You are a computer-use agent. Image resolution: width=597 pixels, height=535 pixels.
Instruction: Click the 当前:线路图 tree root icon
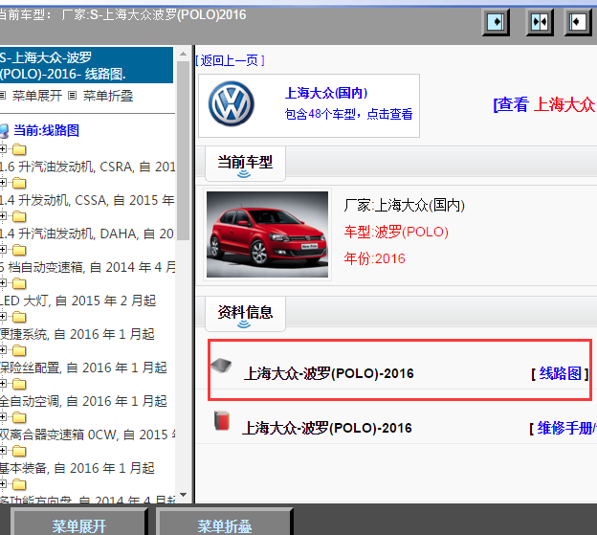(4, 130)
